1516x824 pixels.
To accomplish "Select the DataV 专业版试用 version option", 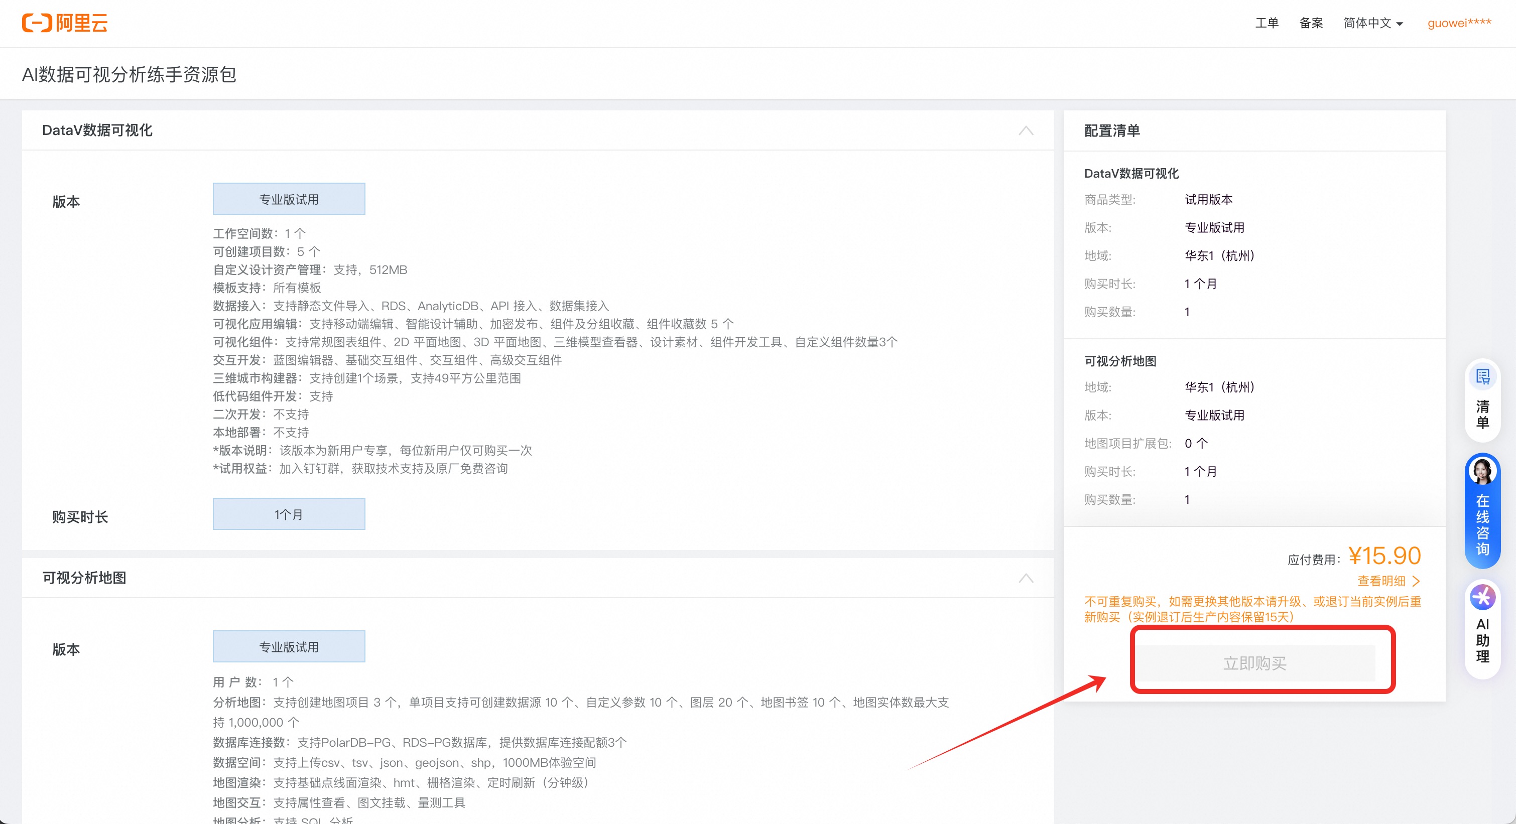I will pos(288,199).
